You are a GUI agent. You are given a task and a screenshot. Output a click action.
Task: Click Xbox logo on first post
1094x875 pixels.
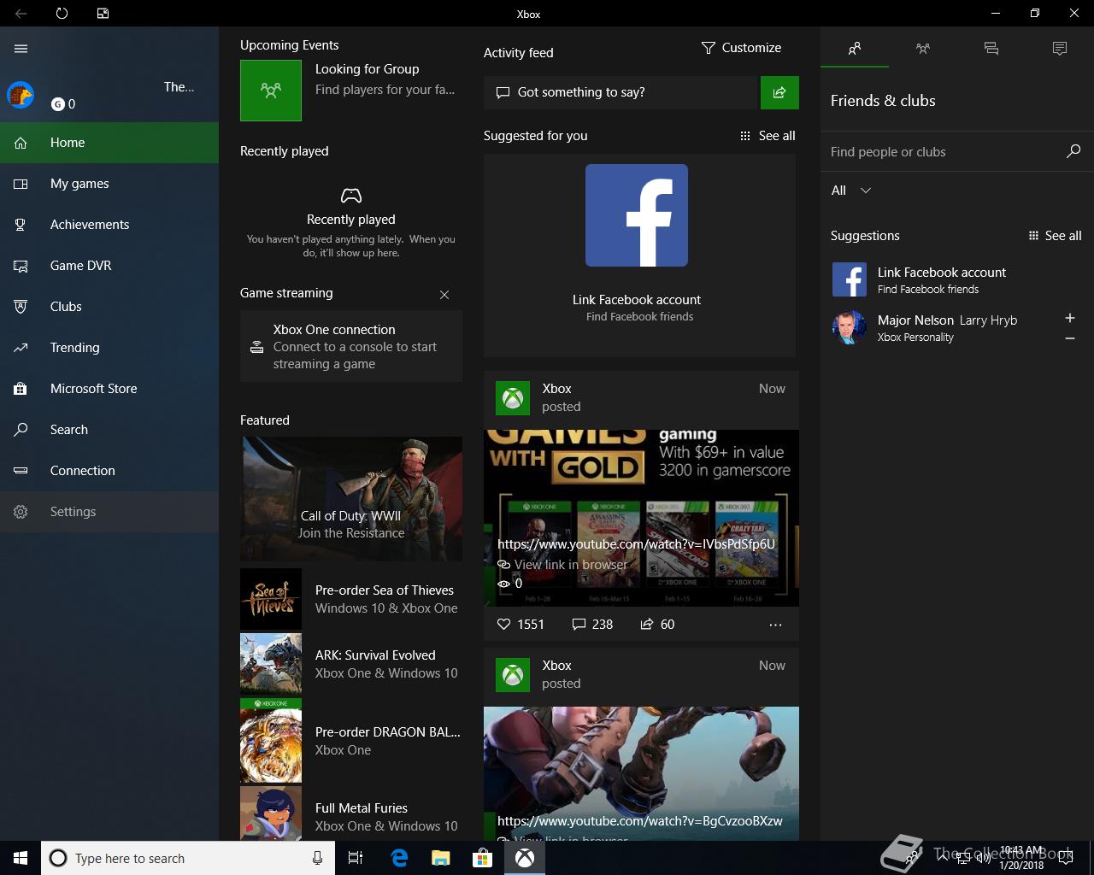coord(513,398)
